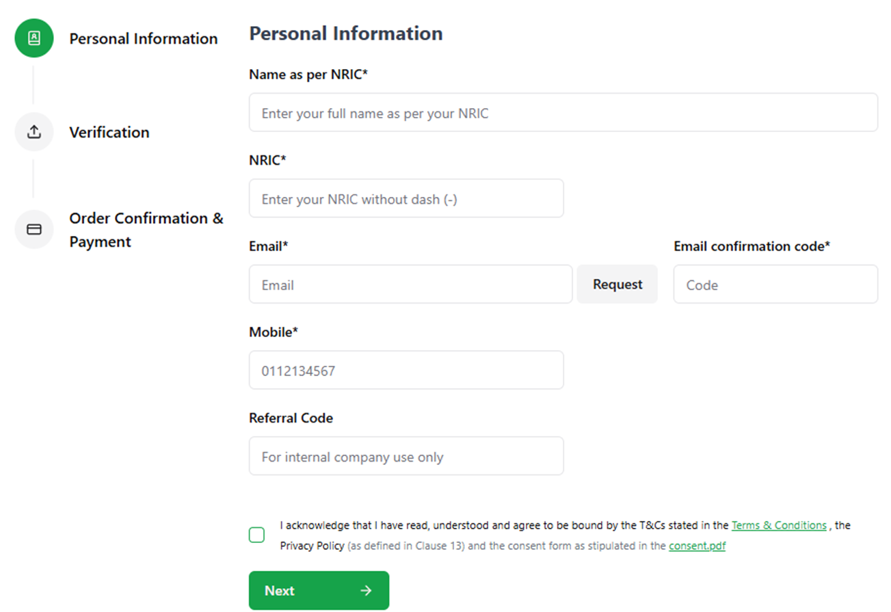This screenshot has height=612, width=891.
Task: Click the 'Name as per NRIC*' label
Action: [308, 75]
